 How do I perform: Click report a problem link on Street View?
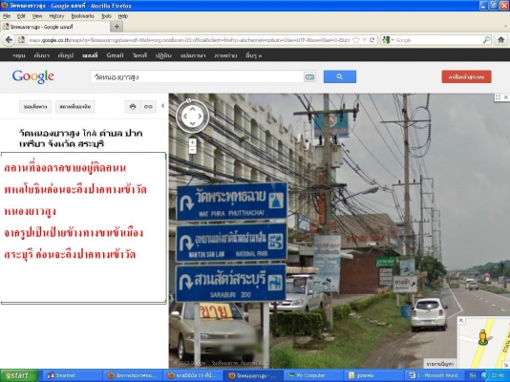point(439,364)
